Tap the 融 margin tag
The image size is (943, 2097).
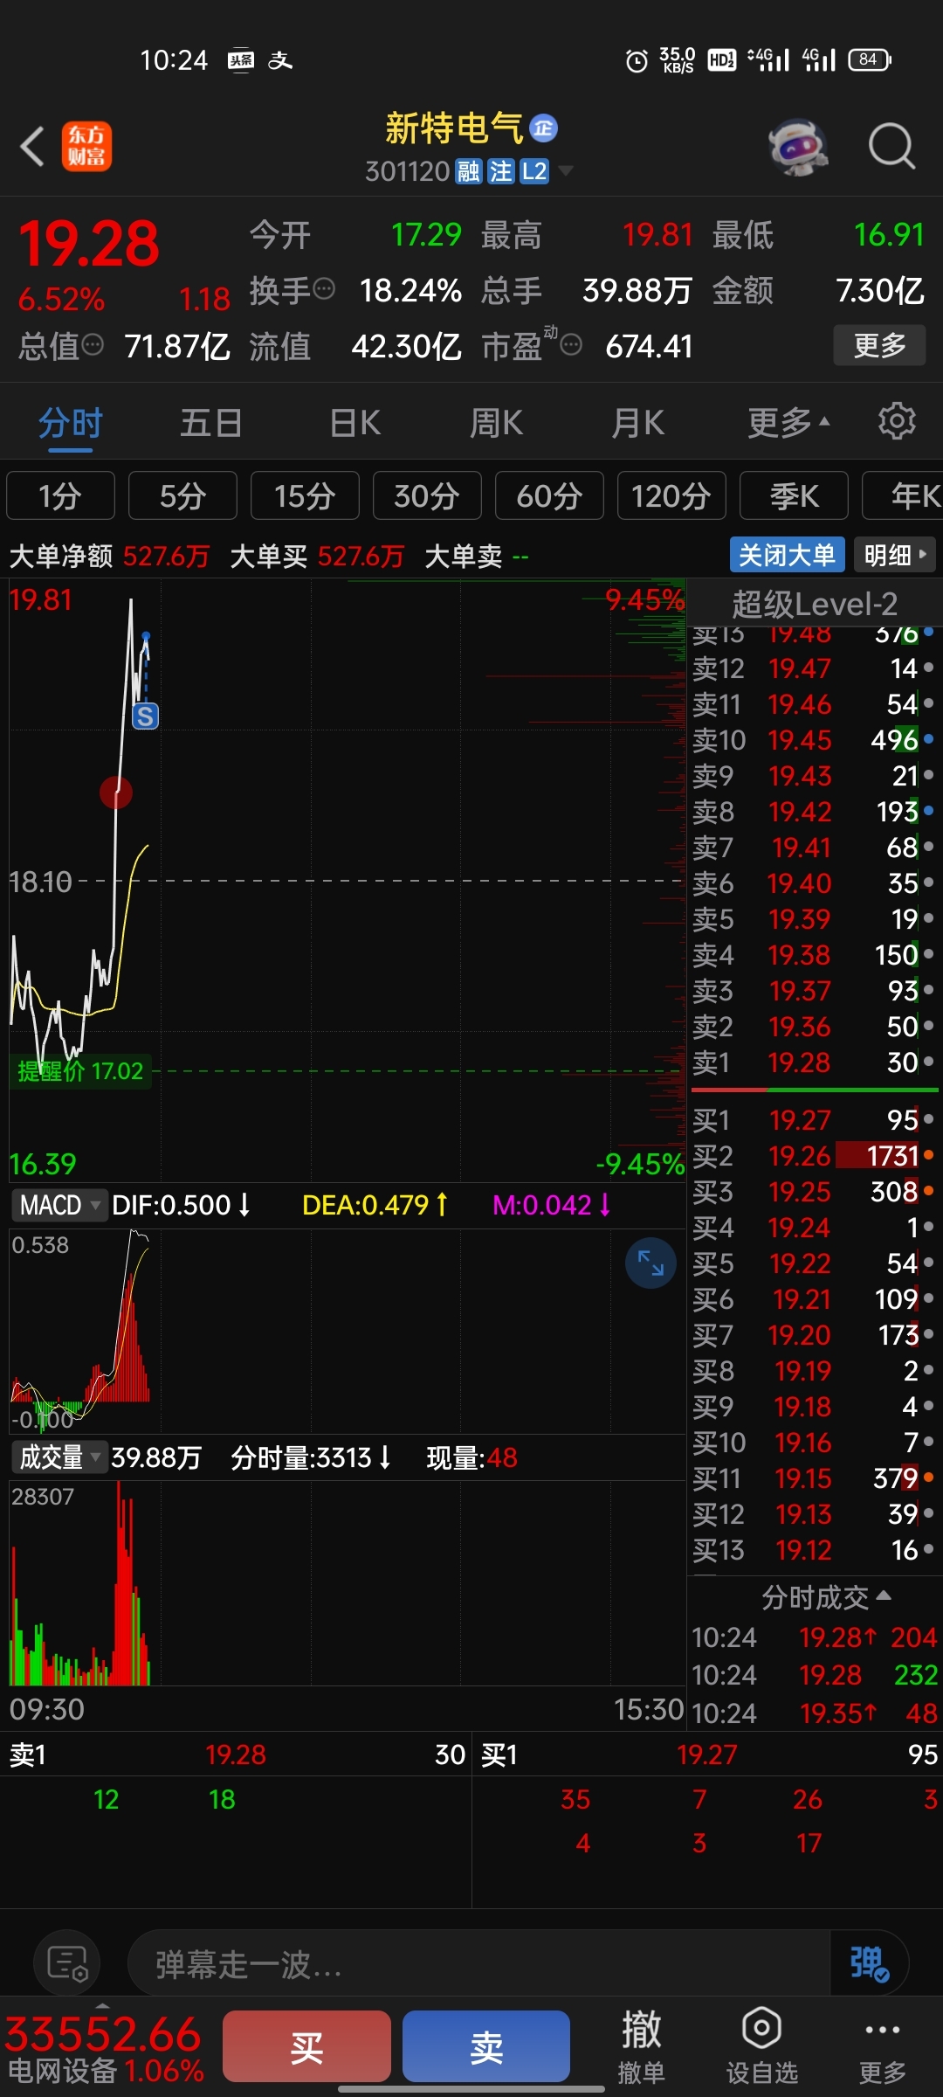point(469,171)
